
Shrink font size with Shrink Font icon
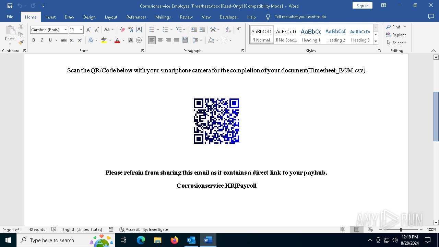coord(97,30)
